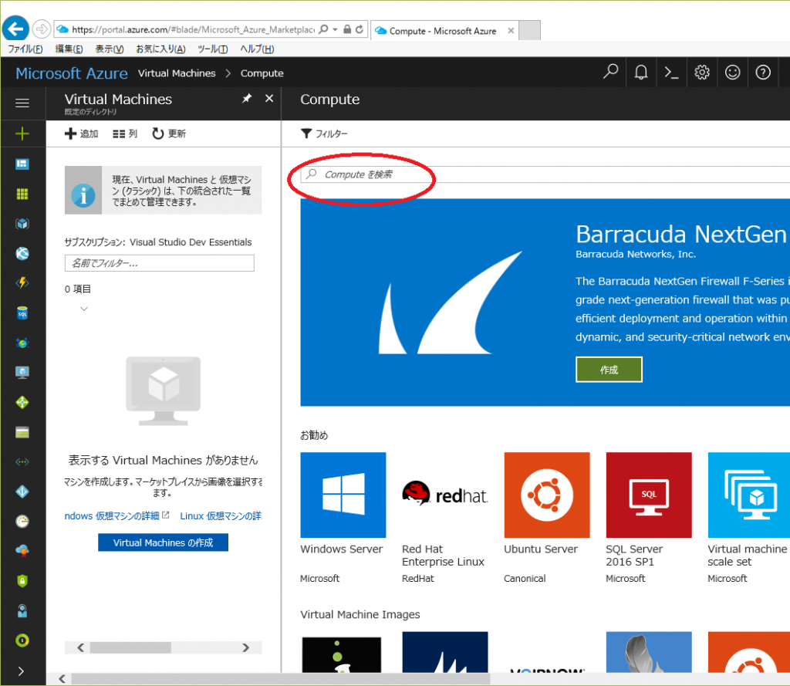Click Virtual Machines の作成 button
This screenshot has height=686, width=790.
click(x=163, y=542)
